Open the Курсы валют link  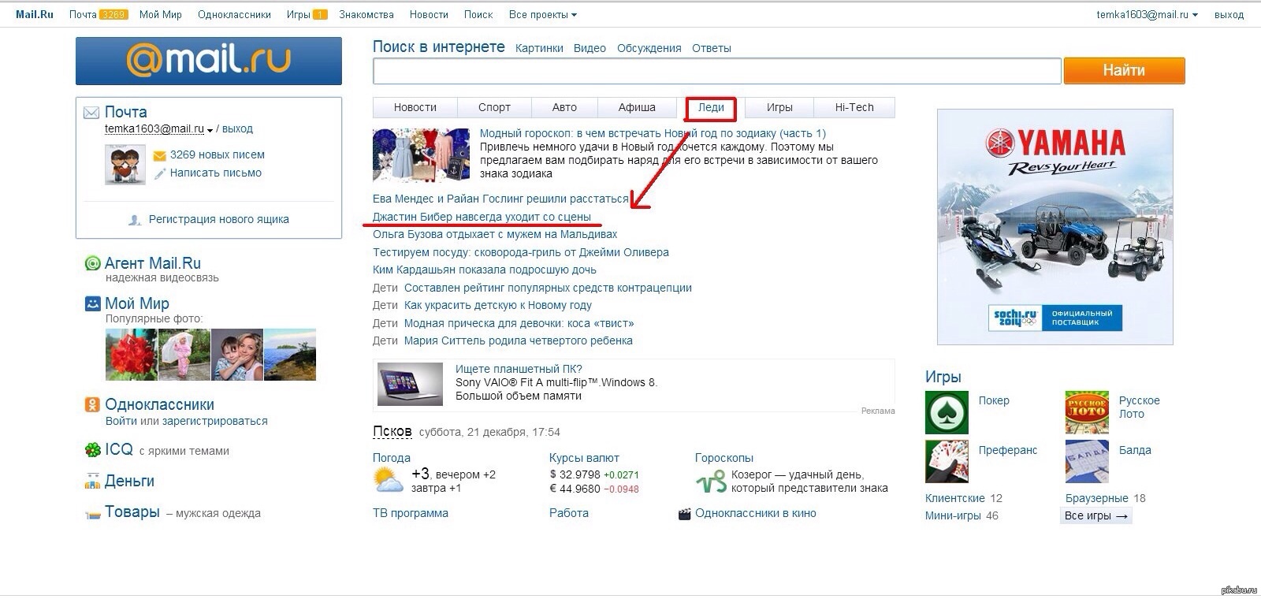point(584,459)
